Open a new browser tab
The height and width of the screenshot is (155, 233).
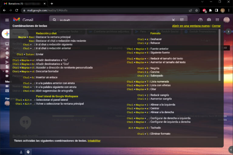tap(52, 3)
